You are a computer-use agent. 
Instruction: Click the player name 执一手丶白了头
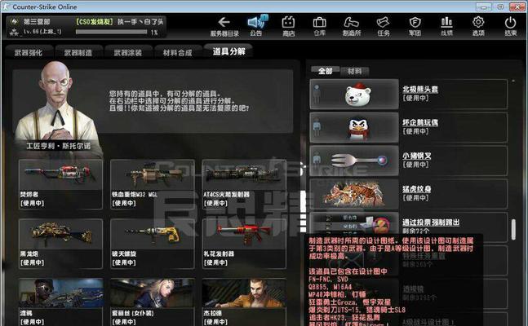(x=140, y=22)
